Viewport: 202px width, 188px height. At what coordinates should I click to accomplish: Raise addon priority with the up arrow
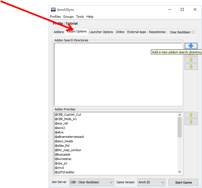191,115
